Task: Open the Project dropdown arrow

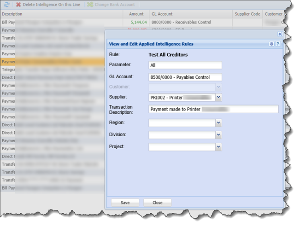Action: (218, 147)
